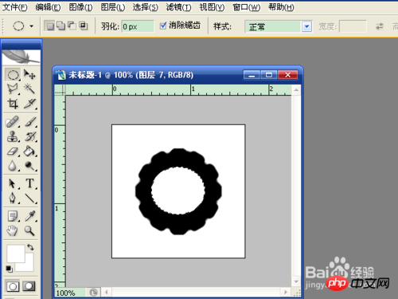Switch to Standard editing mode
The height and width of the screenshot is (299, 398).
tap(13, 286)
